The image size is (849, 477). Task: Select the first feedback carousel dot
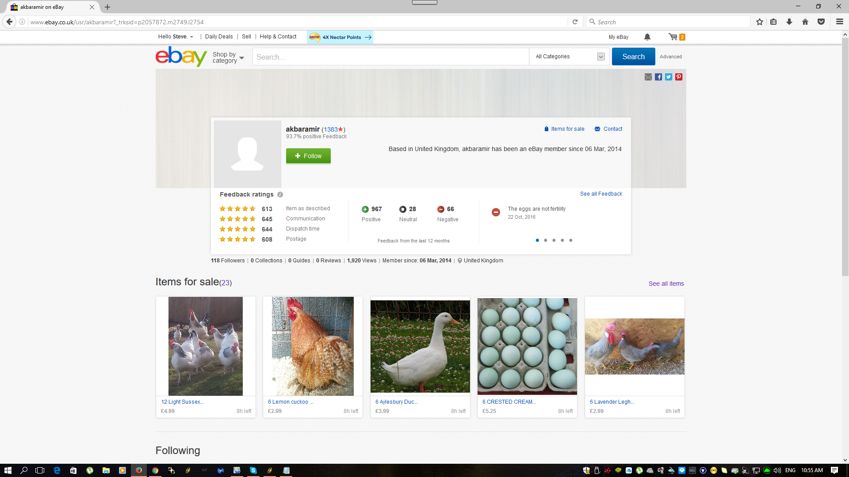pyautogui.click(x=537, y=240)
